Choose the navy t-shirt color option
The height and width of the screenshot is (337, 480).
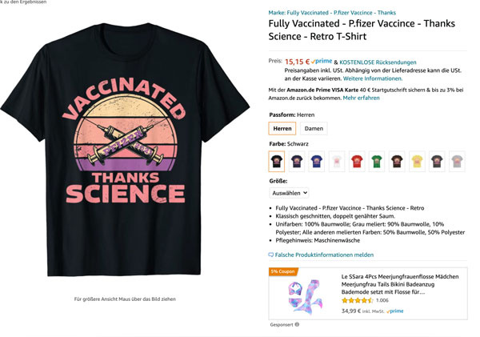tap(297, 162)
